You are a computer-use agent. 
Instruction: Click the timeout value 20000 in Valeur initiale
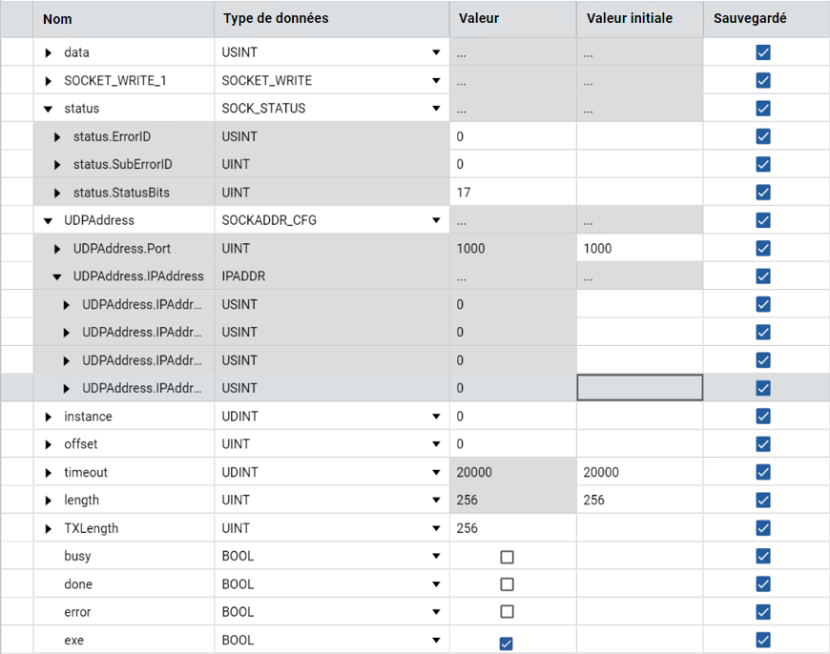601,472
